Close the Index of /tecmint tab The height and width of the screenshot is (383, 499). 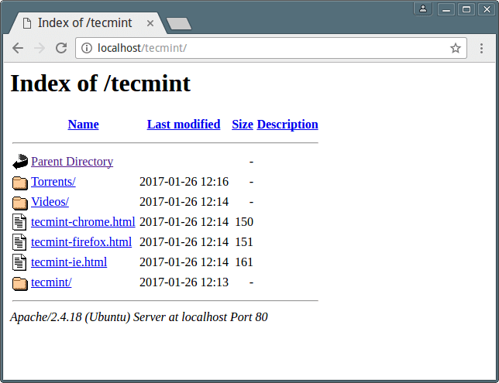[150, 23]
